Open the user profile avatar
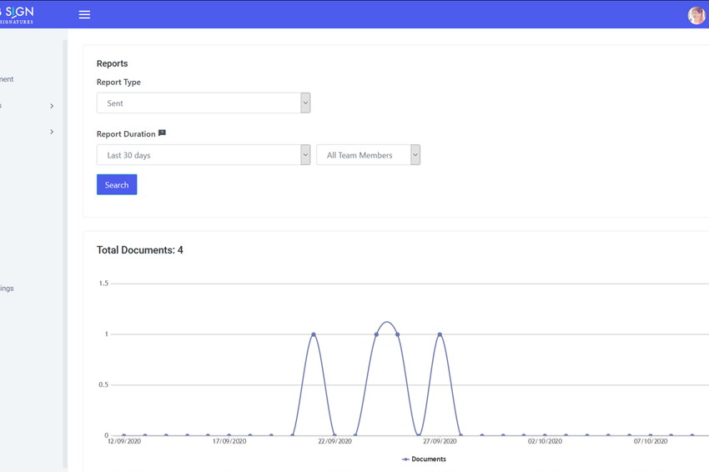 point(696,15)
